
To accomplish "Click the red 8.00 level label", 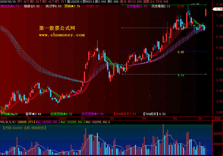I will point(181,6).
